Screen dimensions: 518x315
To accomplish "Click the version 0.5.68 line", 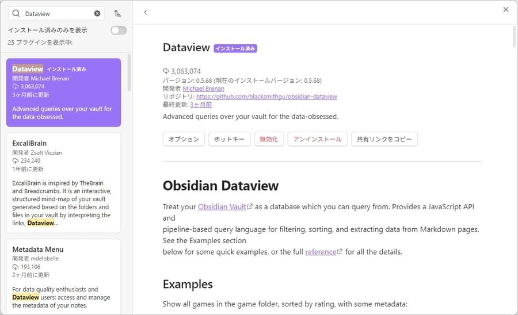I will pos(242,80).
